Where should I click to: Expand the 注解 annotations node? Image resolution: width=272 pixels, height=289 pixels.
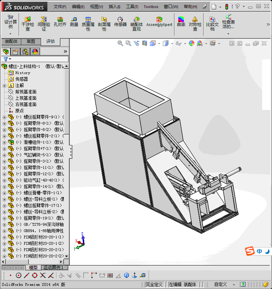5,86
